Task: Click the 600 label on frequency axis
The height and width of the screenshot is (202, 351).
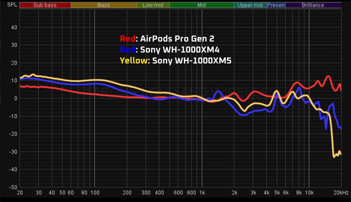Action: tap(178, 193)
